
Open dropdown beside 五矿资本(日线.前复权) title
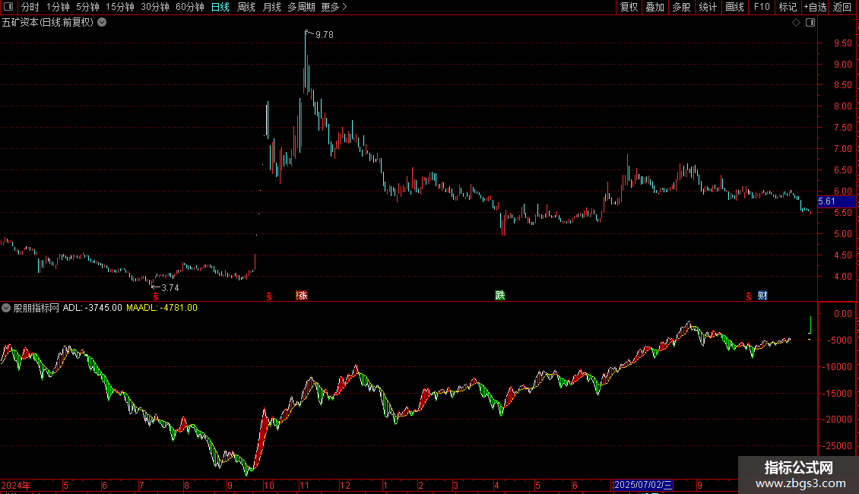point(102,22)
